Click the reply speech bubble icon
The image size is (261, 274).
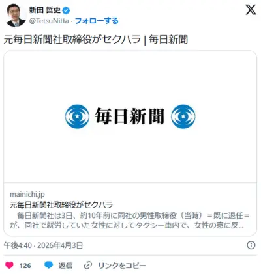coord(48,266)
